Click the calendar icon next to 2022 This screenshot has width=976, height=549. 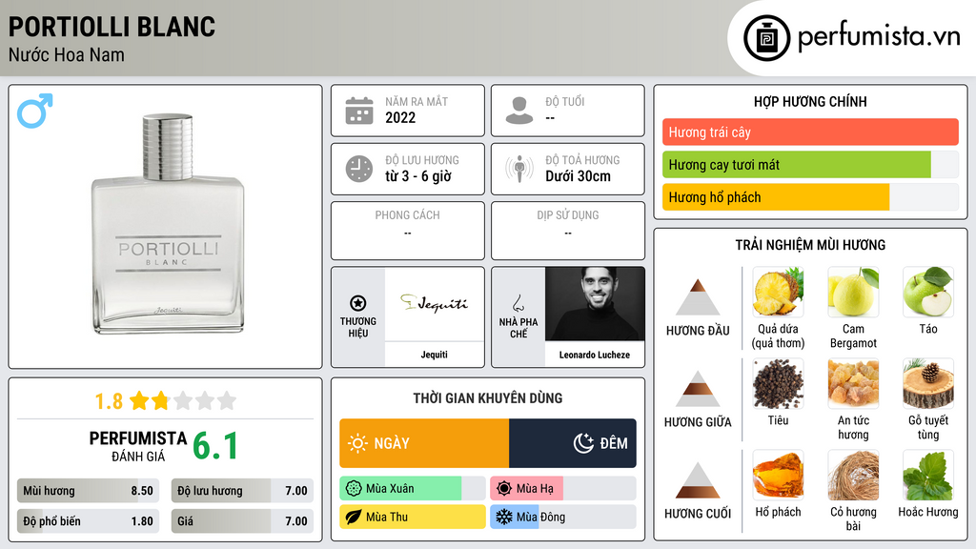click(x=359, y=111)
